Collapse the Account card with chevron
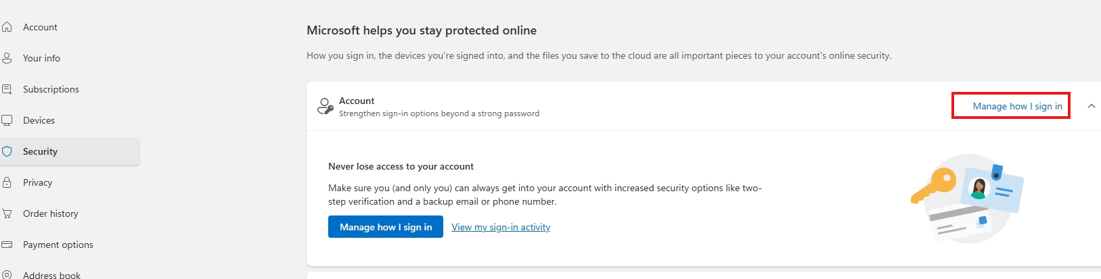 (x=1091, y=106)
